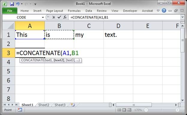Screen dimensions: 187x115
Task: Undo the last action
Action: click(x=18, y=4)
